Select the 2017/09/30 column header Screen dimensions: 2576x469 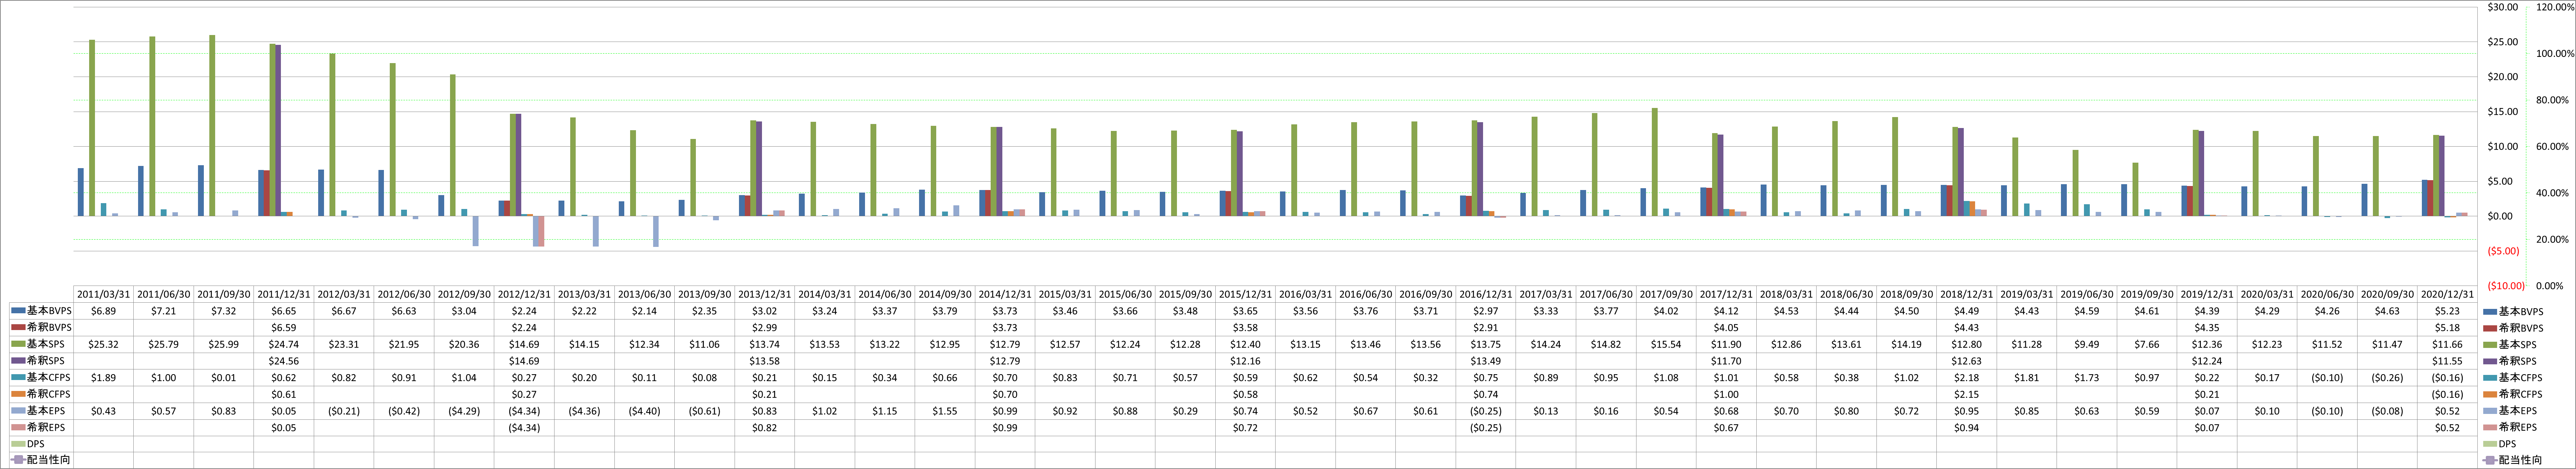tap(1666, 294)
